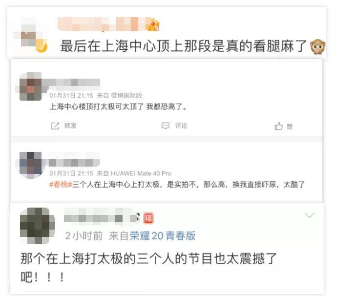Open the avatar of the HUAWEI Mate 40 Pro poster
Viewport: 337px width, 296px height.
pos(30,165)
